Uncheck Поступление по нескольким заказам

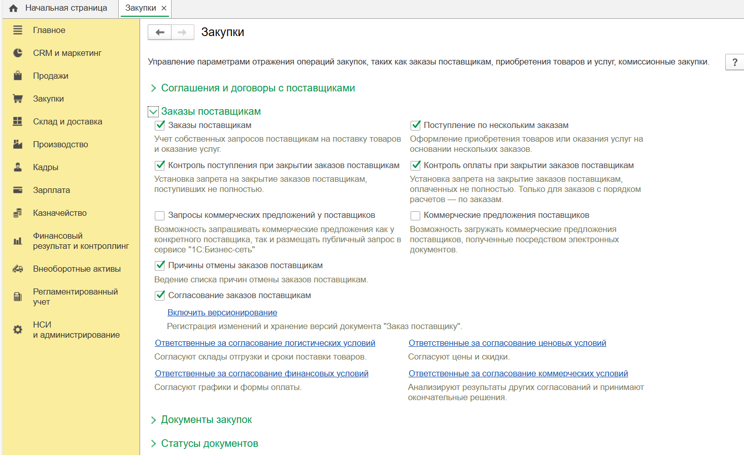(x=416, y=125)
